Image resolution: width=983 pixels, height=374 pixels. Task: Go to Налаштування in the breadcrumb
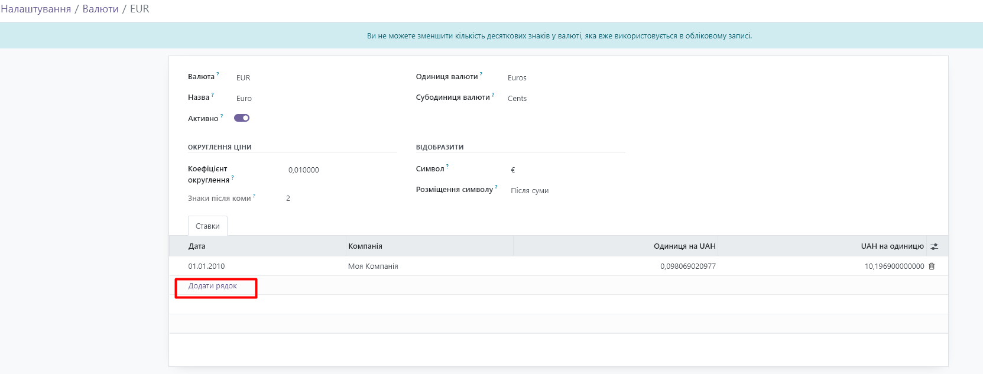36,9
